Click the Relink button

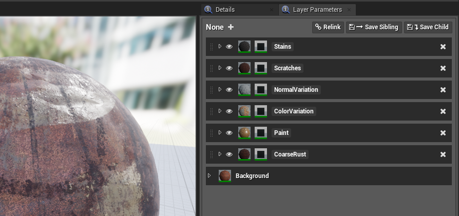pyautogui.click(x=328, y=27)
